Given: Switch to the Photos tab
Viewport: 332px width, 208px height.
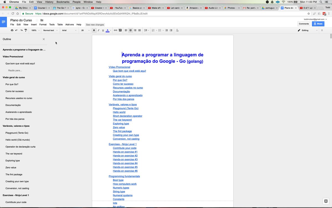Looking at the screenshot, I should click(232, 8).
